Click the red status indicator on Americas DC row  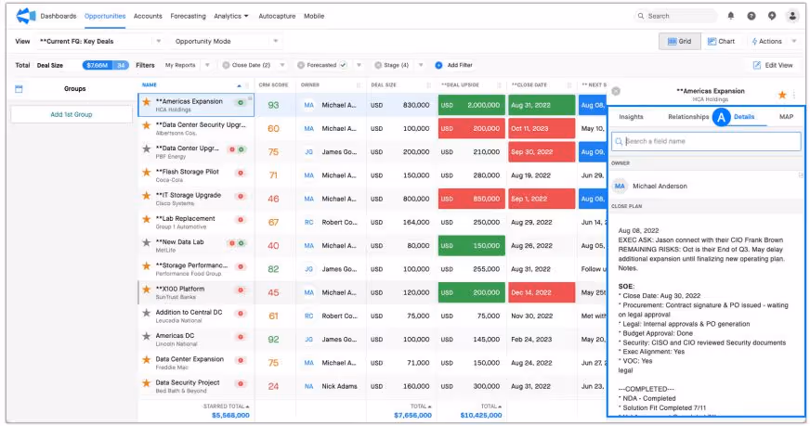(241, 337)
